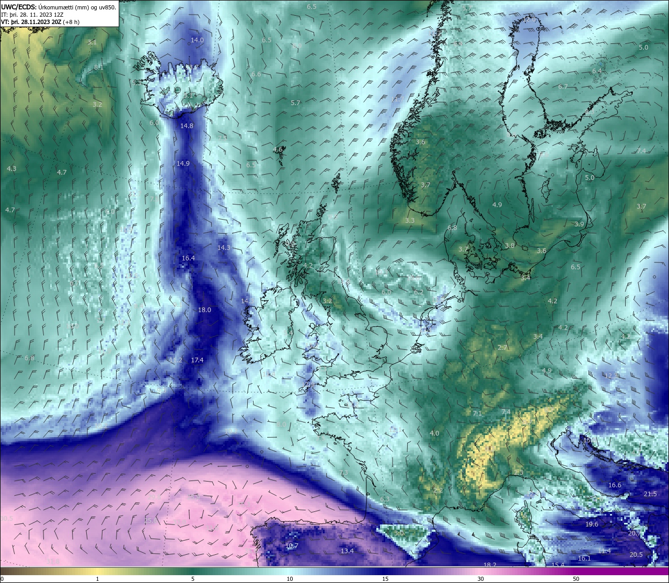This screenshot has height=583, width=669.
Task: Click the 30 tick on the color scale
Action: 481,579
